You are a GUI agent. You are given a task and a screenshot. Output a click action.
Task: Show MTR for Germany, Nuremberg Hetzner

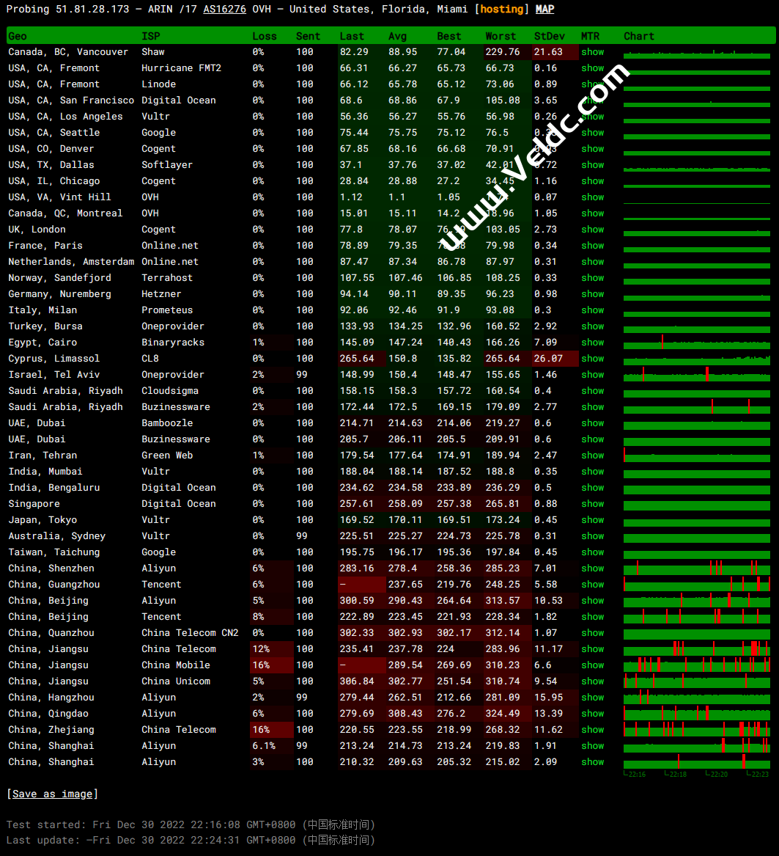coord(592,293)
